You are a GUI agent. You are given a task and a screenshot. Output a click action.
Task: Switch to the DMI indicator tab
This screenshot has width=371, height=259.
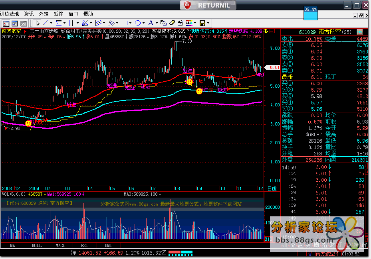point(108,245)
